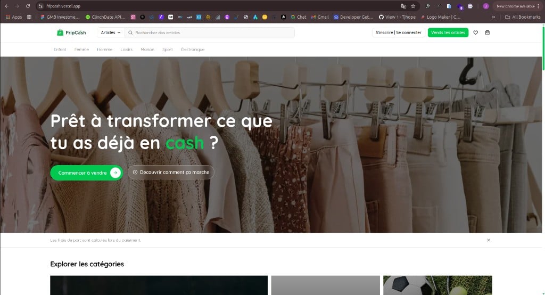Select the Homme category

105,50
